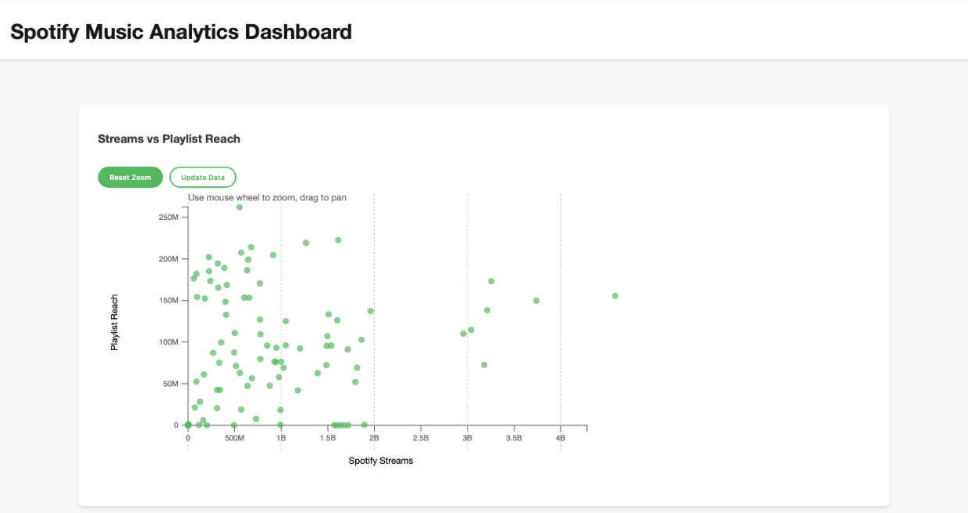Select the data point near 2.2B streams

tap(369, 310)
